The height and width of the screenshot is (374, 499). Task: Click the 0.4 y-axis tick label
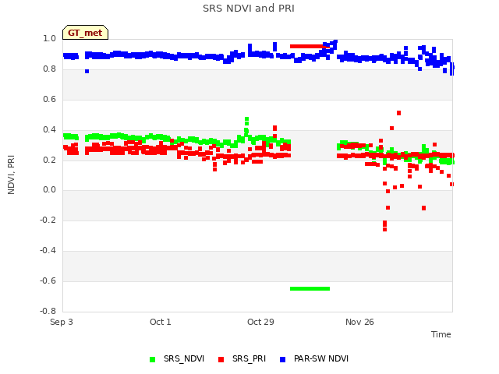[49, 129]
